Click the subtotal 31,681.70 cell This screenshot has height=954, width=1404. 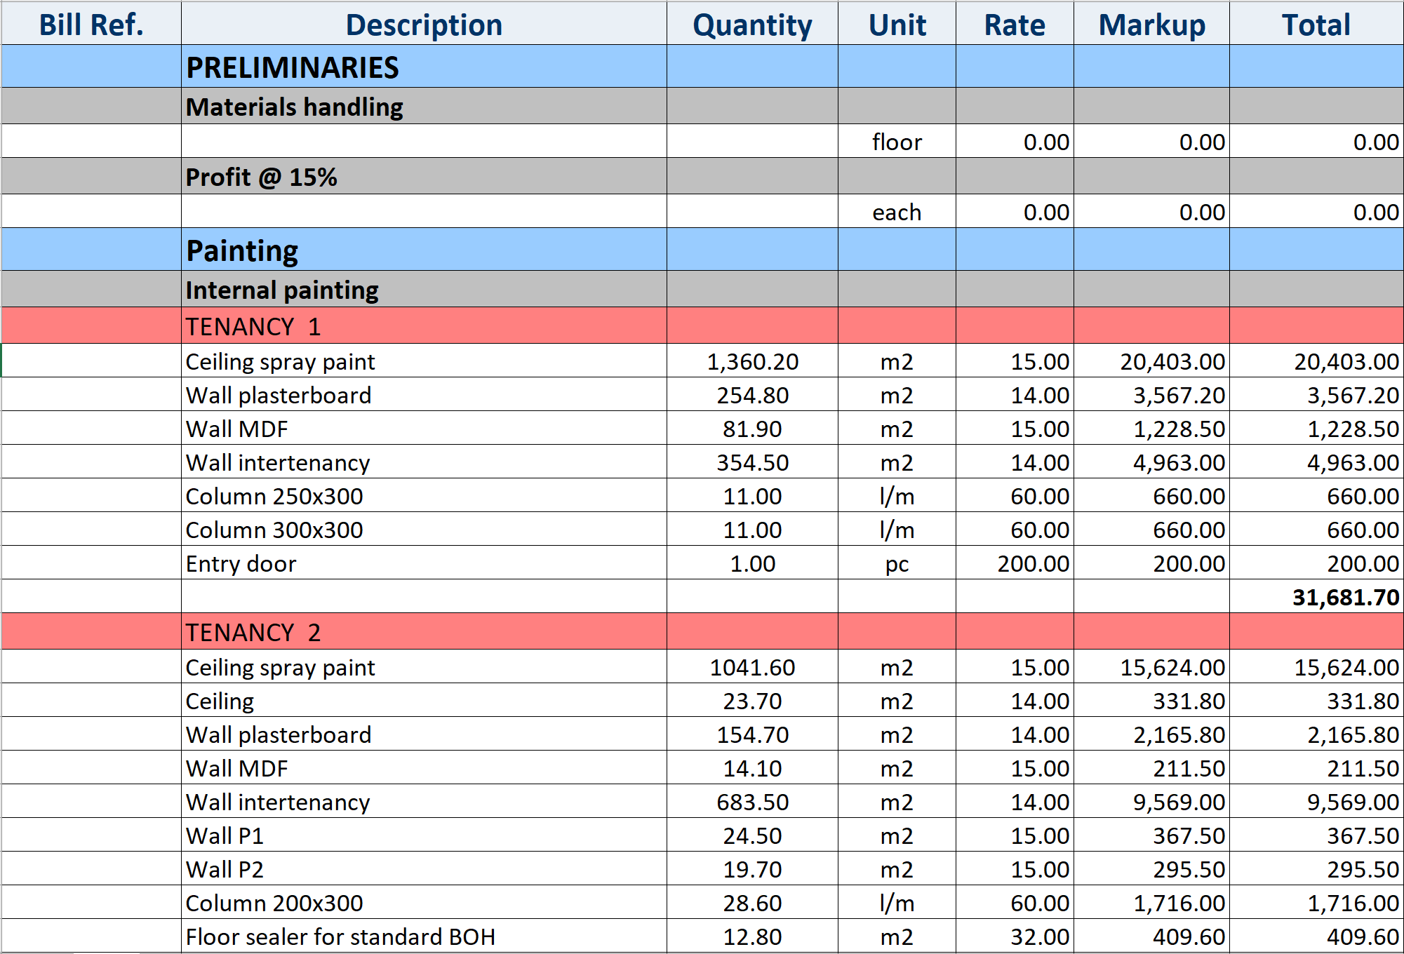click(1345, 597)
